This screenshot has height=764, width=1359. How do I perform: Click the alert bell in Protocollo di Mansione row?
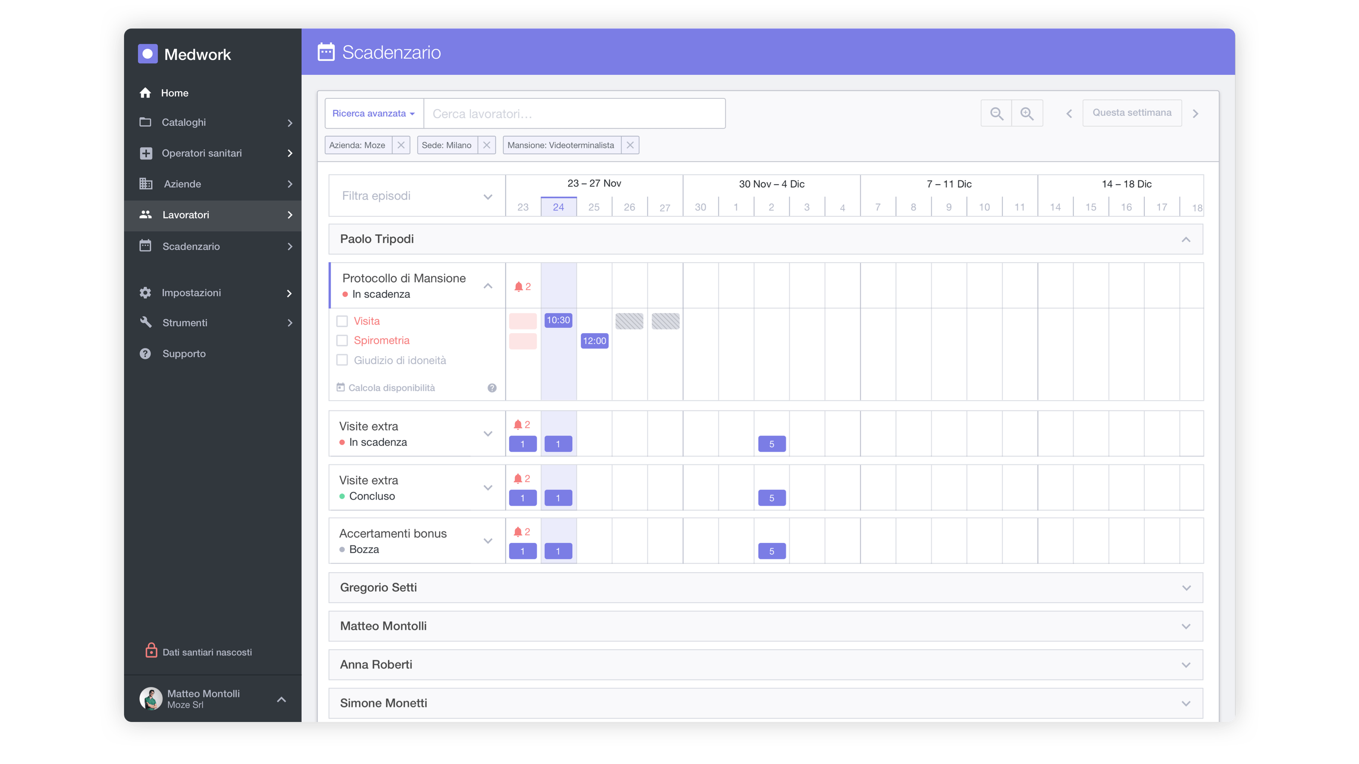(x=518, y=286)
